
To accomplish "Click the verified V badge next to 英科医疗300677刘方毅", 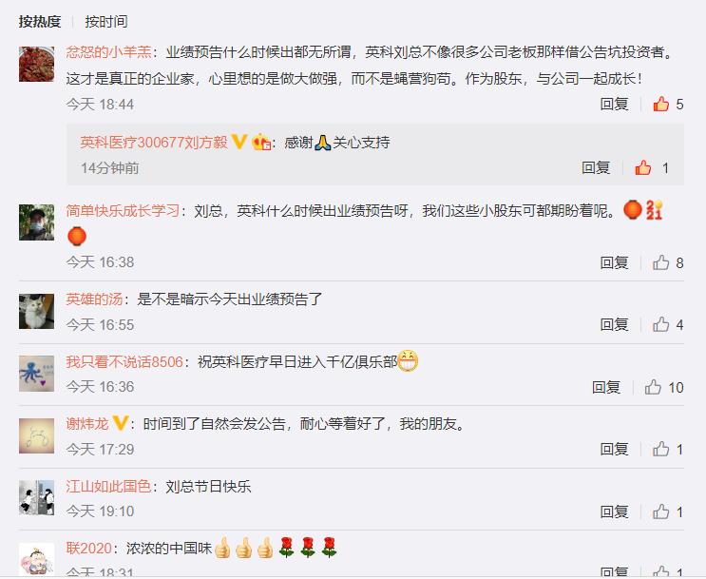I will 239,142.
